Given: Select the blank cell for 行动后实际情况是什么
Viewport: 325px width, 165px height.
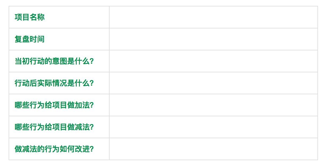Looking at the screenshot, I should (214, 83).
